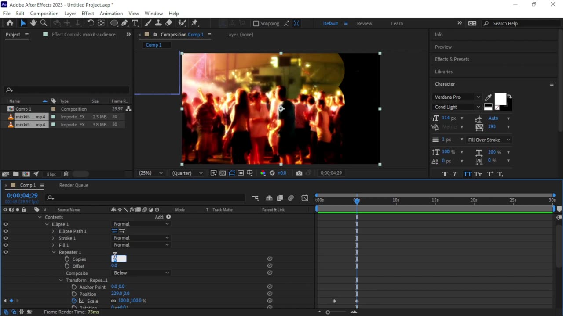Image resolution: width=563 pixels, height=316 pixels.
Task: Switch to the Render Queue tab
Action: coord(73,185)
